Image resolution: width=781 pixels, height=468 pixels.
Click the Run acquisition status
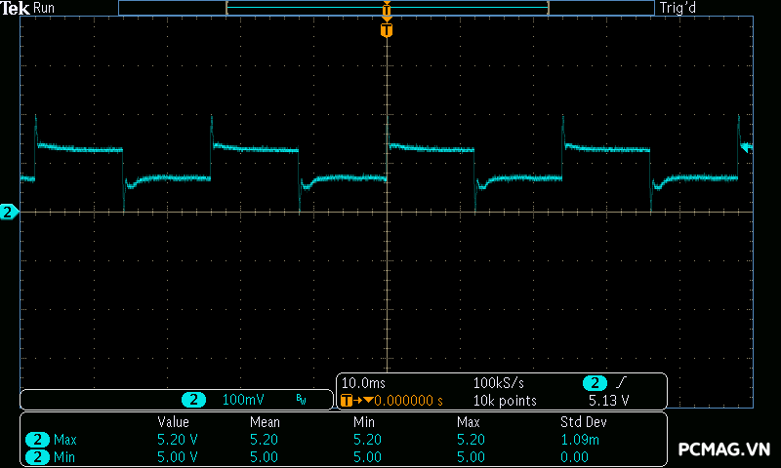point(46,8)
